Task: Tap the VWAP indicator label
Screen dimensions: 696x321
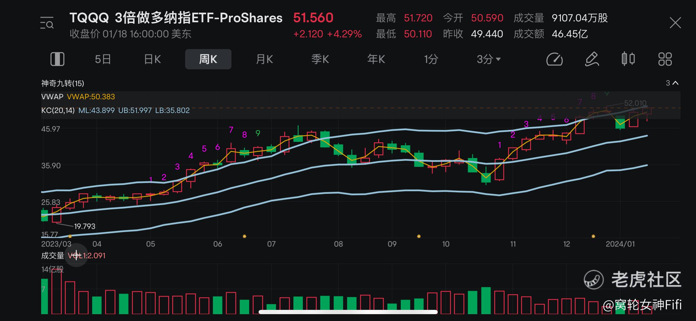Action: point(52,97)
